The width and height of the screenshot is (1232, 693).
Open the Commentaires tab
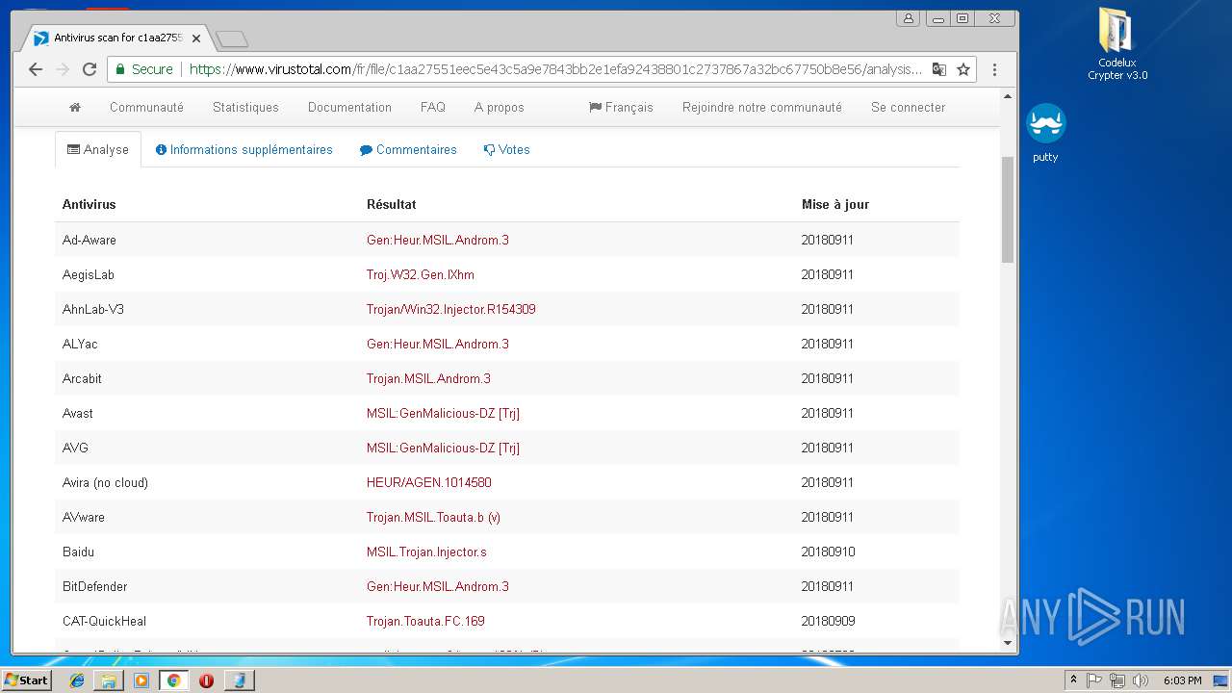(408, 149)
